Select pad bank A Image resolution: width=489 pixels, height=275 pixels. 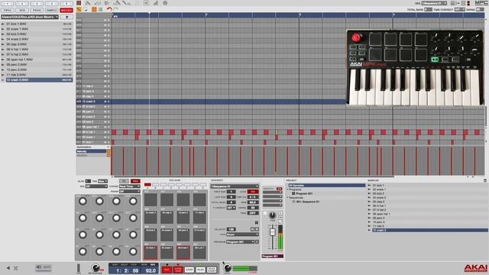(147, 185)
